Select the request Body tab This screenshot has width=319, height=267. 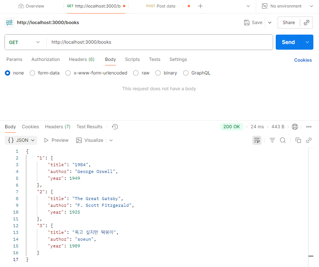(x=111, y=59)
